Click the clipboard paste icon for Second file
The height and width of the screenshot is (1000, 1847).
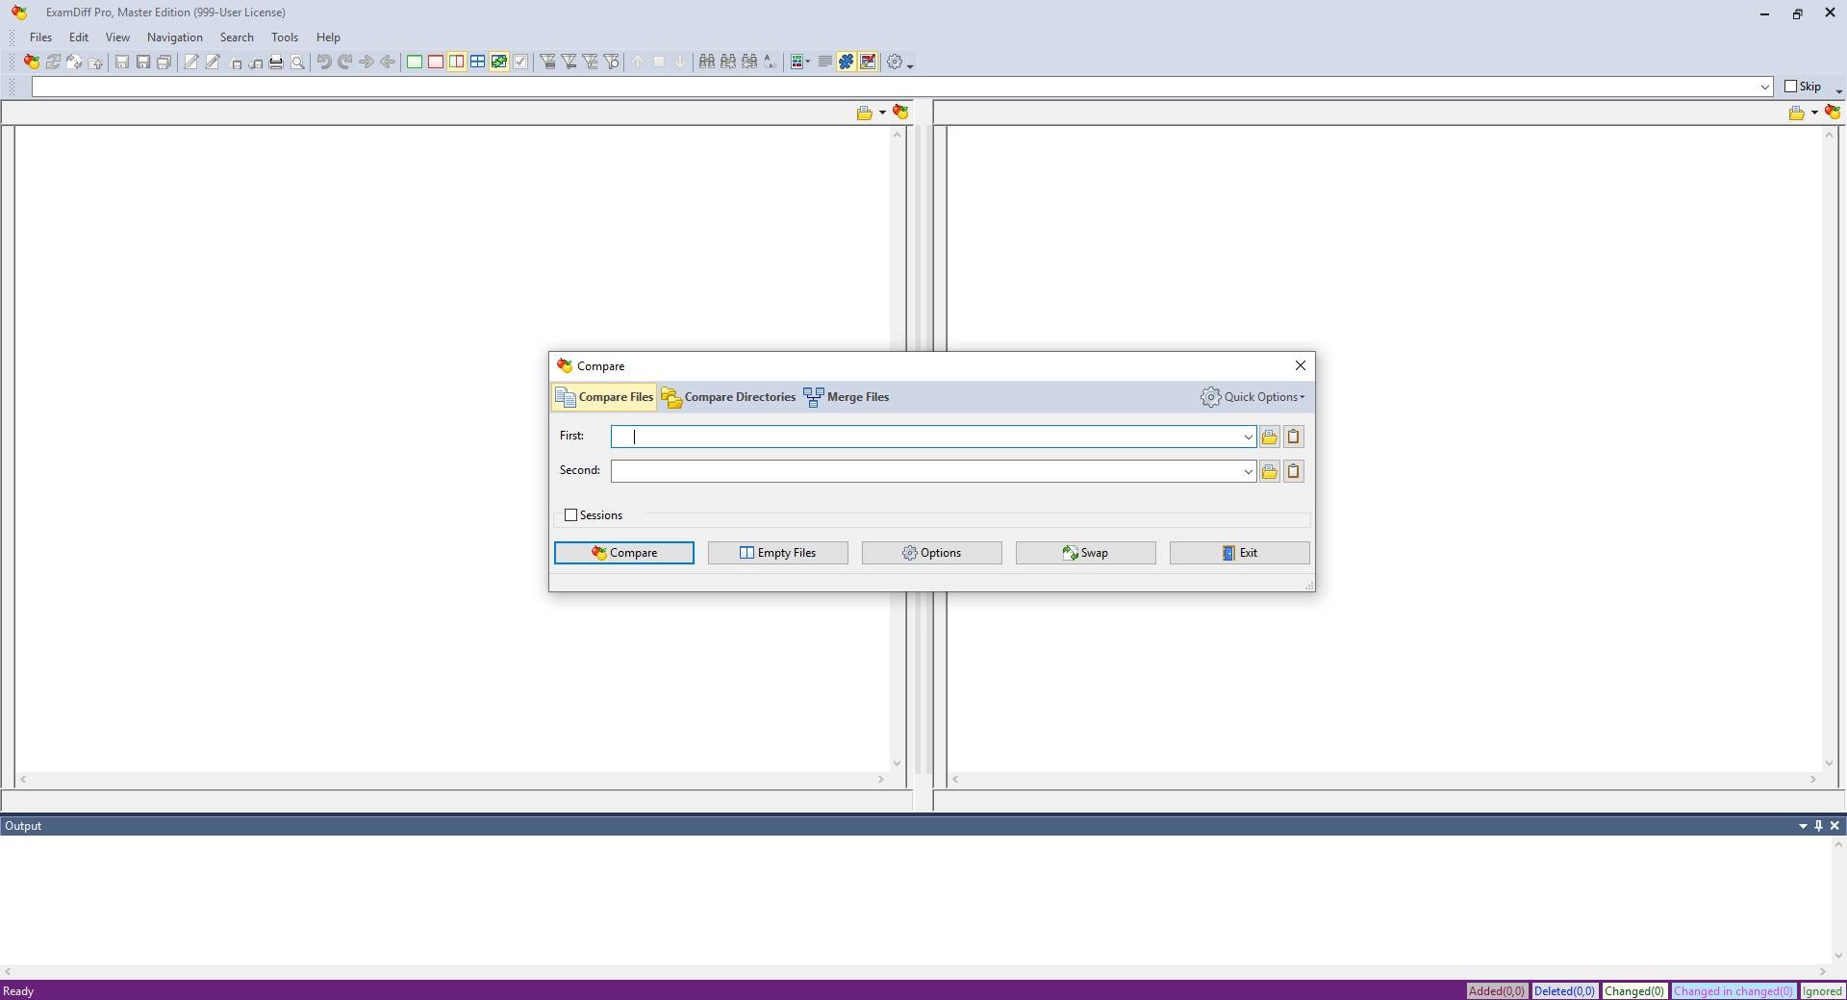tap(1294, 472)
